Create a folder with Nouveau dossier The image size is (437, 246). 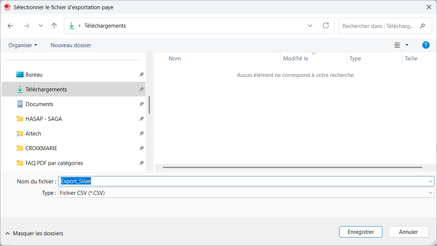point(71,45)
